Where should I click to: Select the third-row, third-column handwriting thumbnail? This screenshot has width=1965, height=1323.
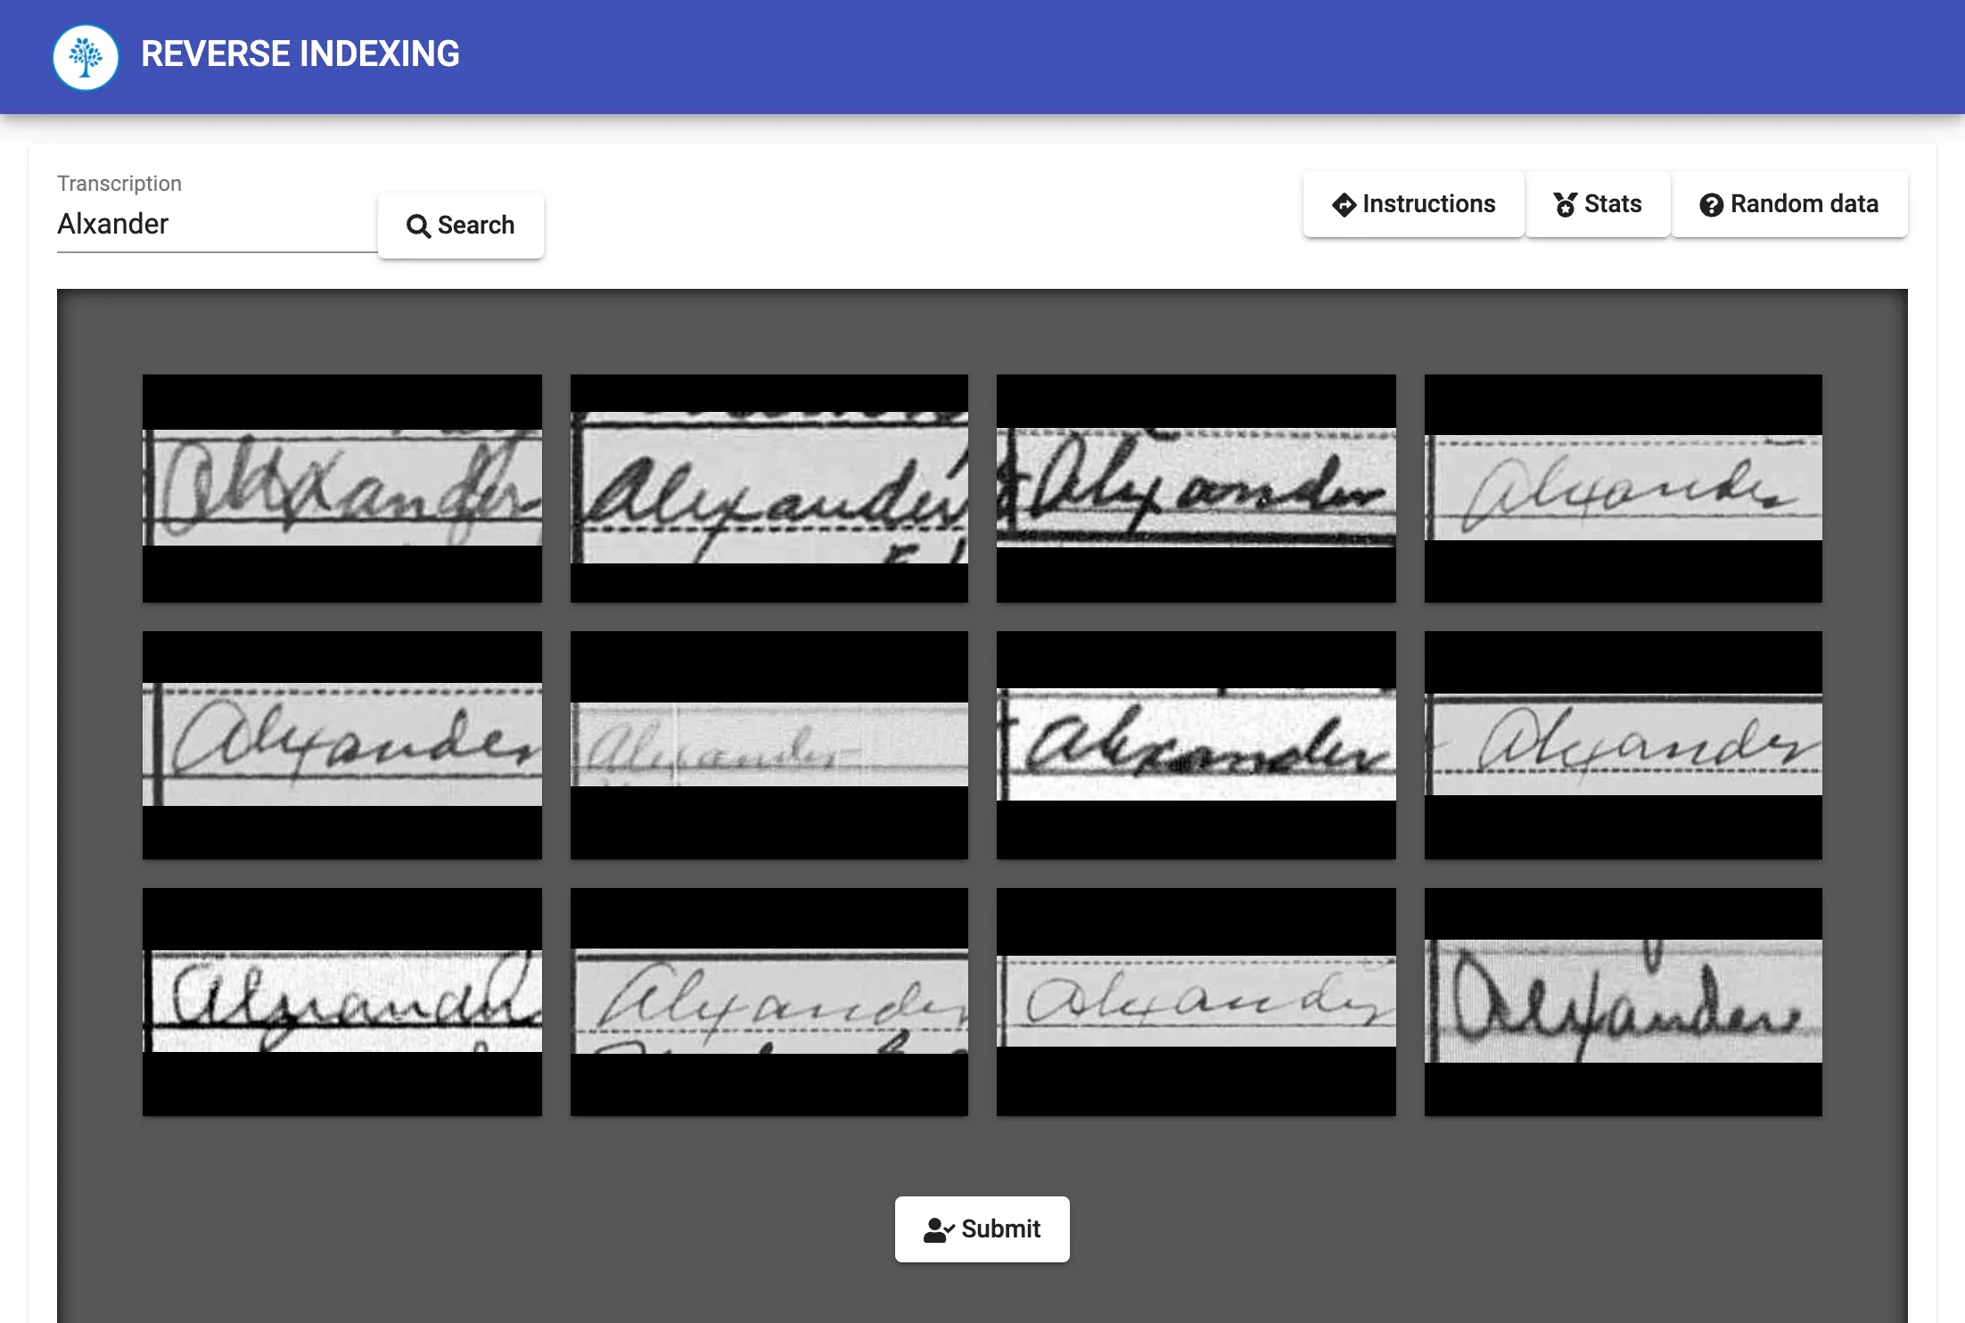(x=1196, y=1002)
